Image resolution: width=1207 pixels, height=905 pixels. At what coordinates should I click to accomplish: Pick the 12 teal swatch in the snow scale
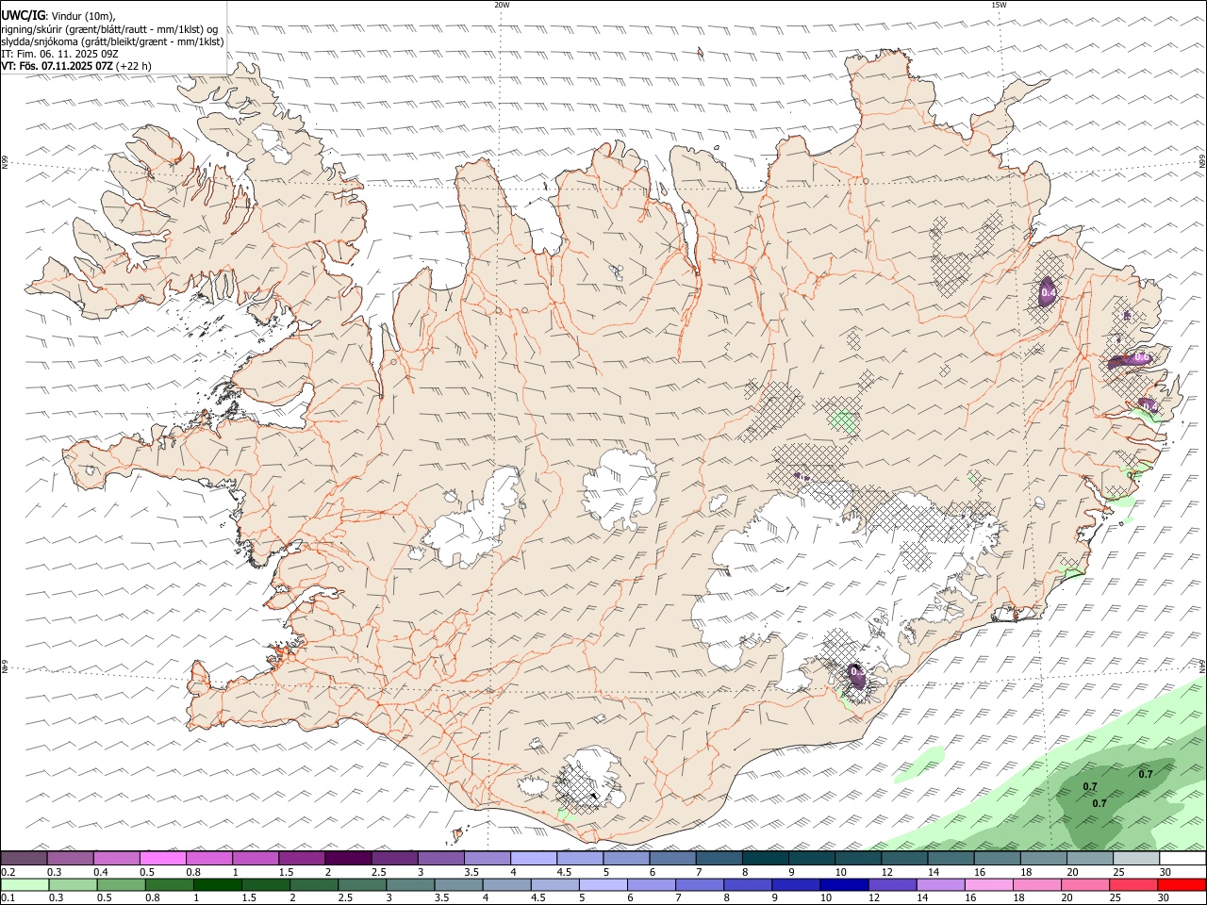coord(904,858)
